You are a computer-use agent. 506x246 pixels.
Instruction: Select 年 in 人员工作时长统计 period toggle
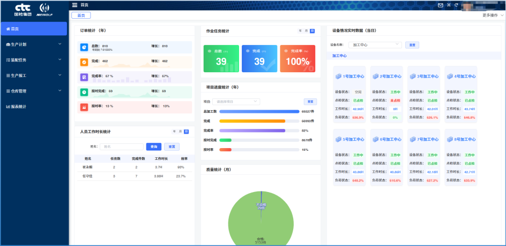(175, 132)
